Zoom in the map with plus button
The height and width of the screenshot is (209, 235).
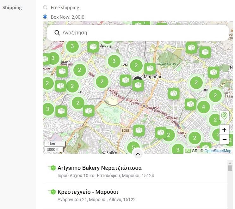(224, 130)
